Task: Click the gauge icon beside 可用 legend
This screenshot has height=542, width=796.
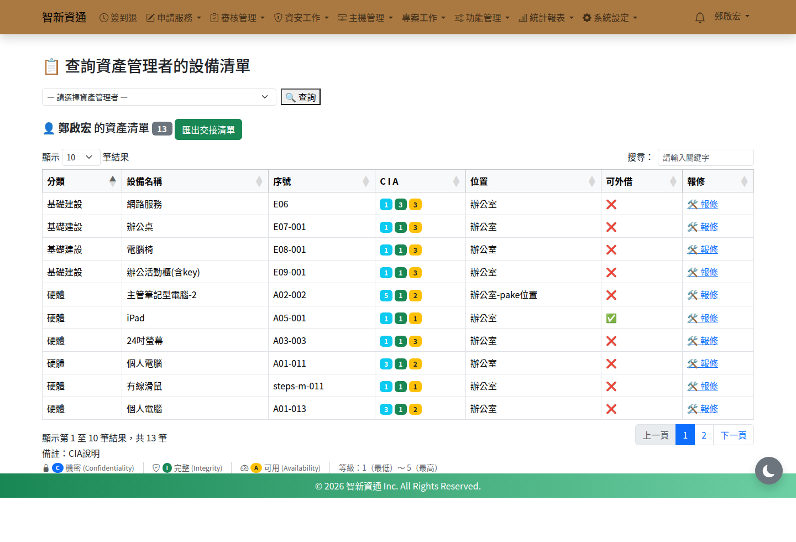Action: click(244, 468)
